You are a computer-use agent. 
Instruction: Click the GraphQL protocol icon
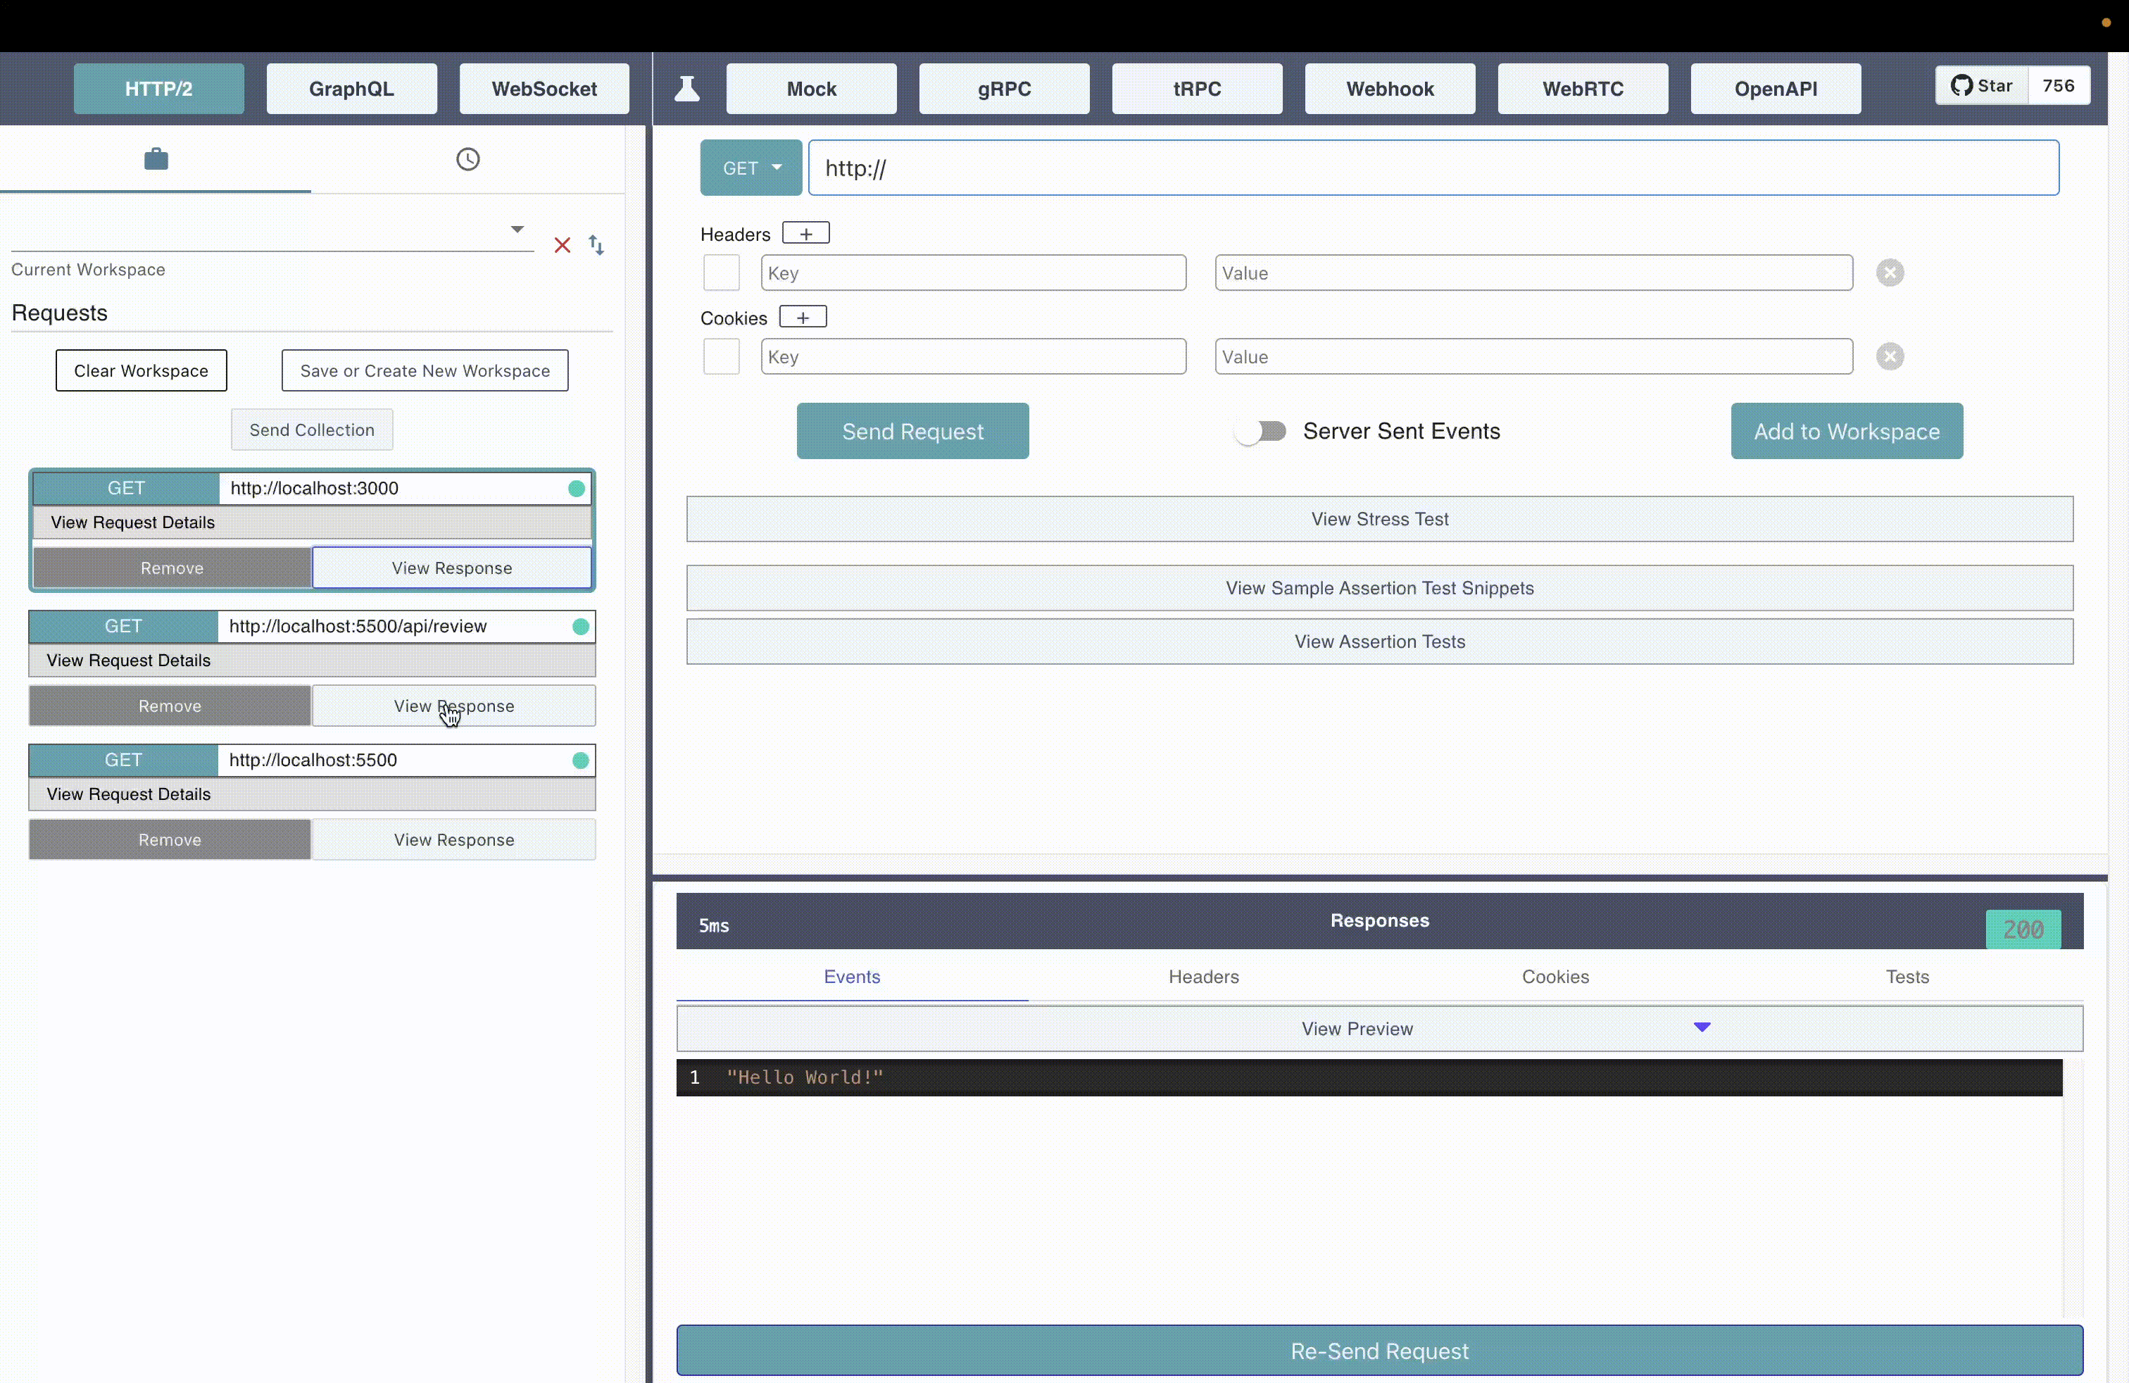[351, 89]
